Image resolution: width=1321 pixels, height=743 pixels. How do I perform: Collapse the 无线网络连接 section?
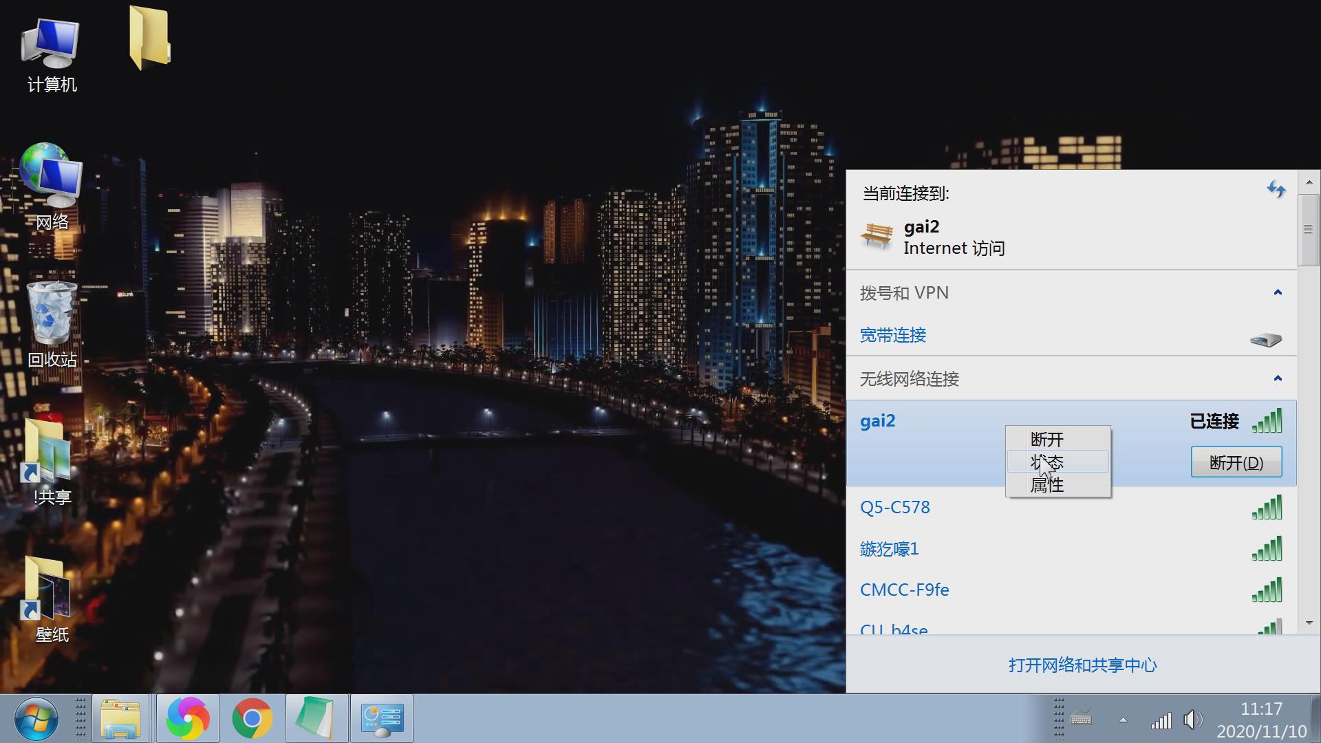[1277, 378]
